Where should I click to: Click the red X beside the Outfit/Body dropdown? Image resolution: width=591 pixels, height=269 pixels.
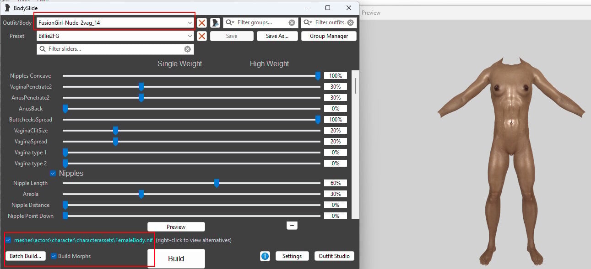[x=202, y=22]
